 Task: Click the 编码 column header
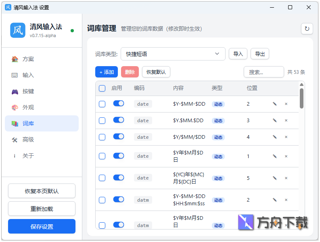[x=139, y=88]
